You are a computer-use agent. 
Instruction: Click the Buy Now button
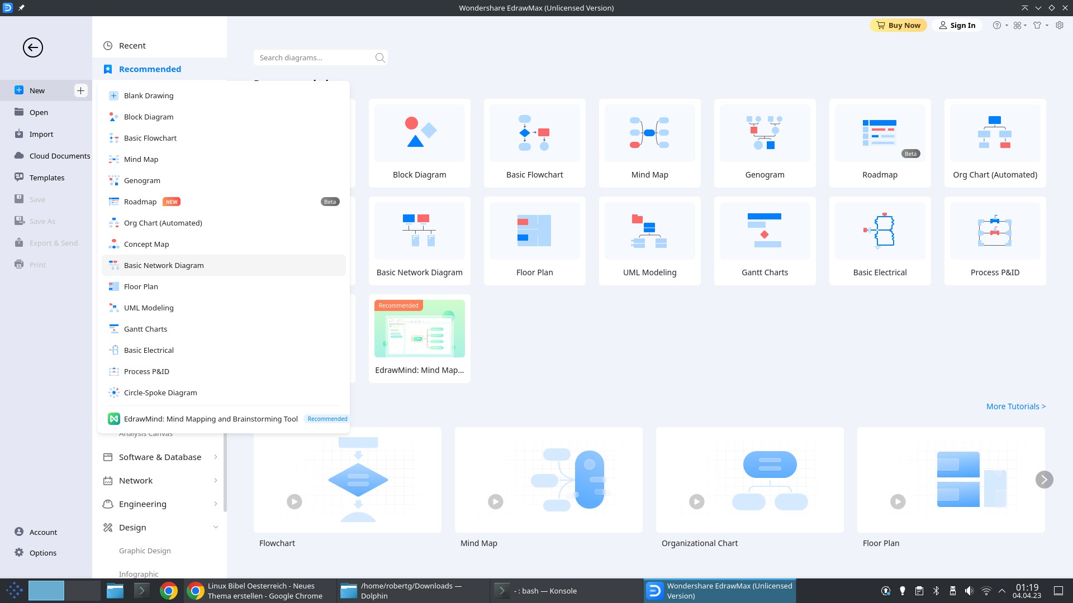click(898, 25)
